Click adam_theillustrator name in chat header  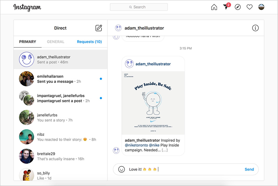click(x=144, y=28)
